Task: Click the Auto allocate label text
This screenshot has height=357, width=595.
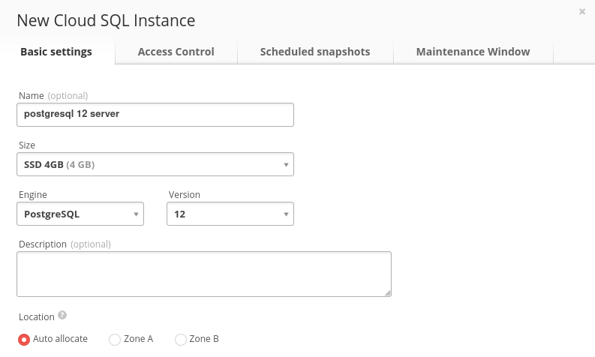Action: [x=60, y=339]
